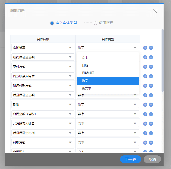Remove the 丙方联系人电话 row
Image resolution: width=171 pixels, height=169 pixels.
point(151,76)
